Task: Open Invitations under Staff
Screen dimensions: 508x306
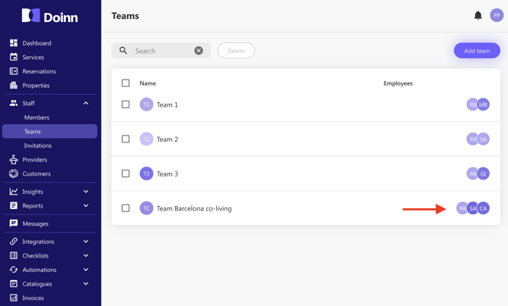Action: (x=38, y=145)
